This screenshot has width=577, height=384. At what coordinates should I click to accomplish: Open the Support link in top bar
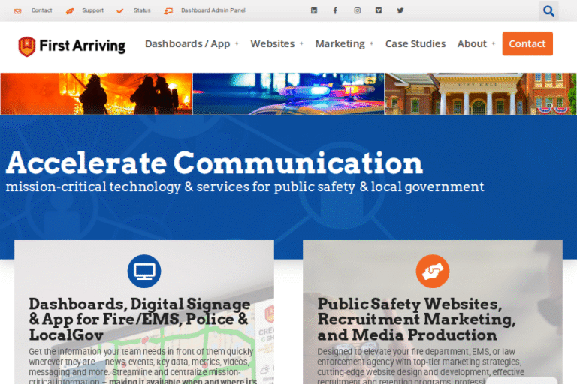[x=85, y=10]
